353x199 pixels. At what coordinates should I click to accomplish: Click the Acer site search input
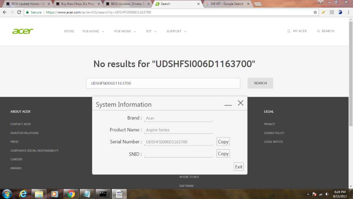(163, 83)
